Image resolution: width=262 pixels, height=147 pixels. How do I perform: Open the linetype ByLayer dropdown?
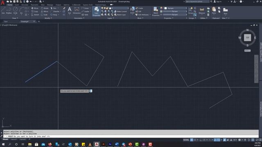[x=175, y=15]
